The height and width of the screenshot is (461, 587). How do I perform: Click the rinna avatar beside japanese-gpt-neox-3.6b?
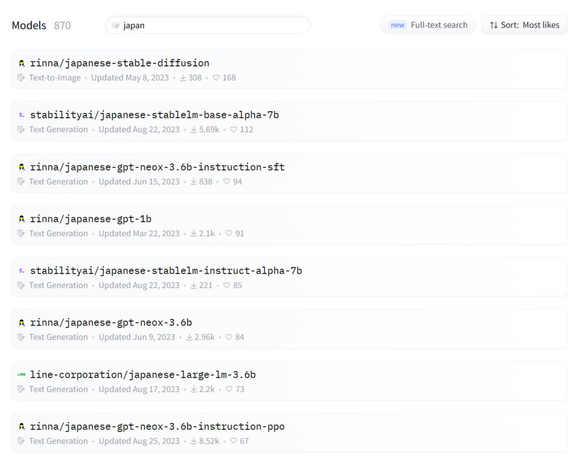coord(22,322)
